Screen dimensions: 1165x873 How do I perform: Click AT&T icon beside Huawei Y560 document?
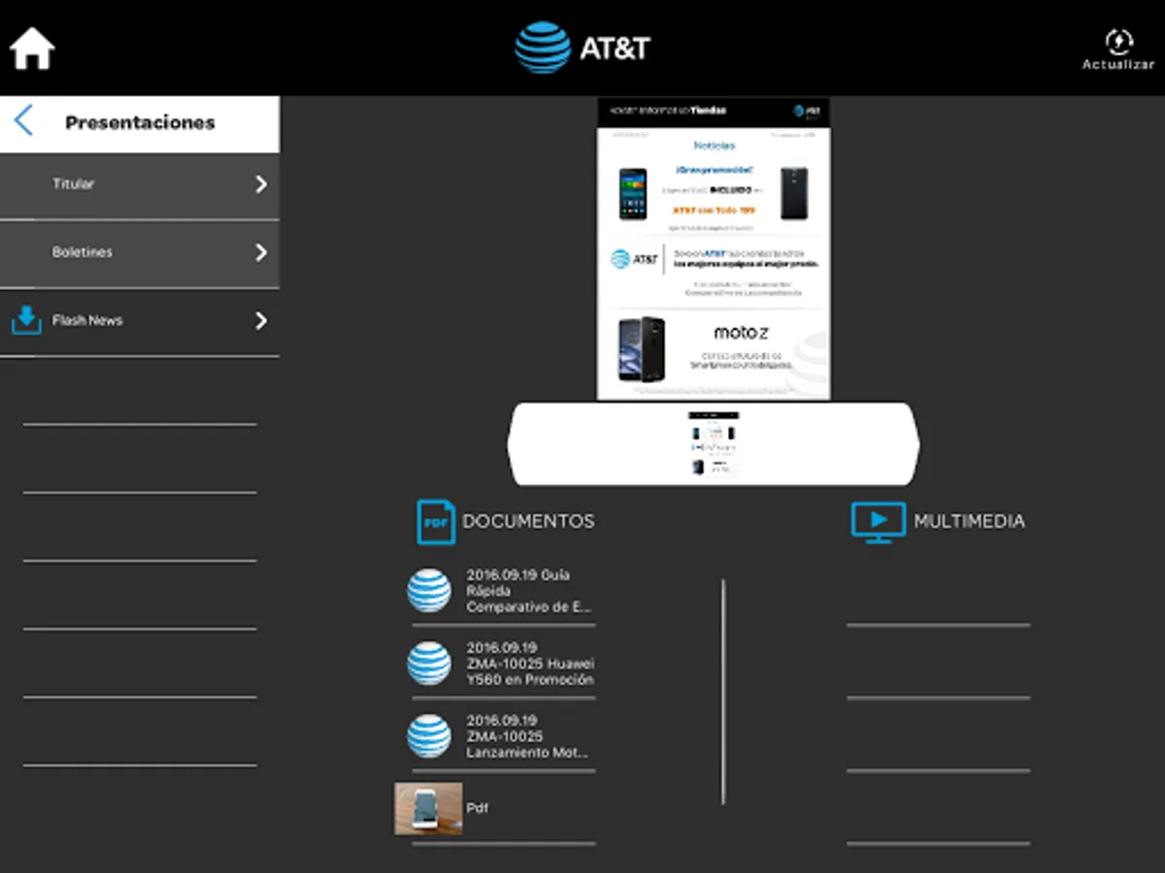429,663
